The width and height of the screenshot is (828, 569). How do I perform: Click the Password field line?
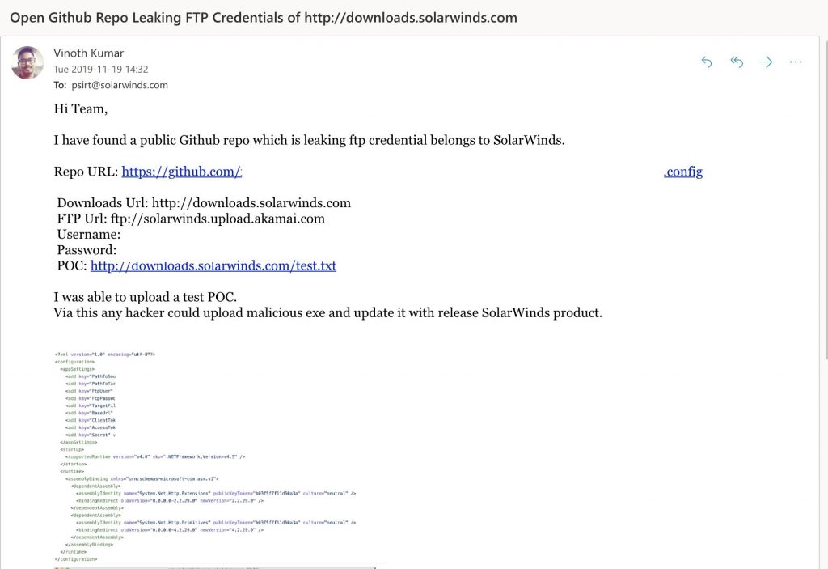coord(87,250)
